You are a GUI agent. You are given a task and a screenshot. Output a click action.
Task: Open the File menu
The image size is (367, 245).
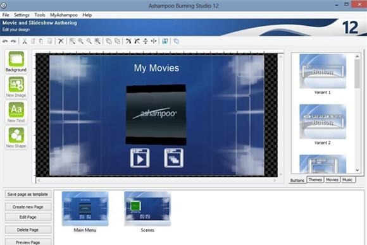pos(6,15)
